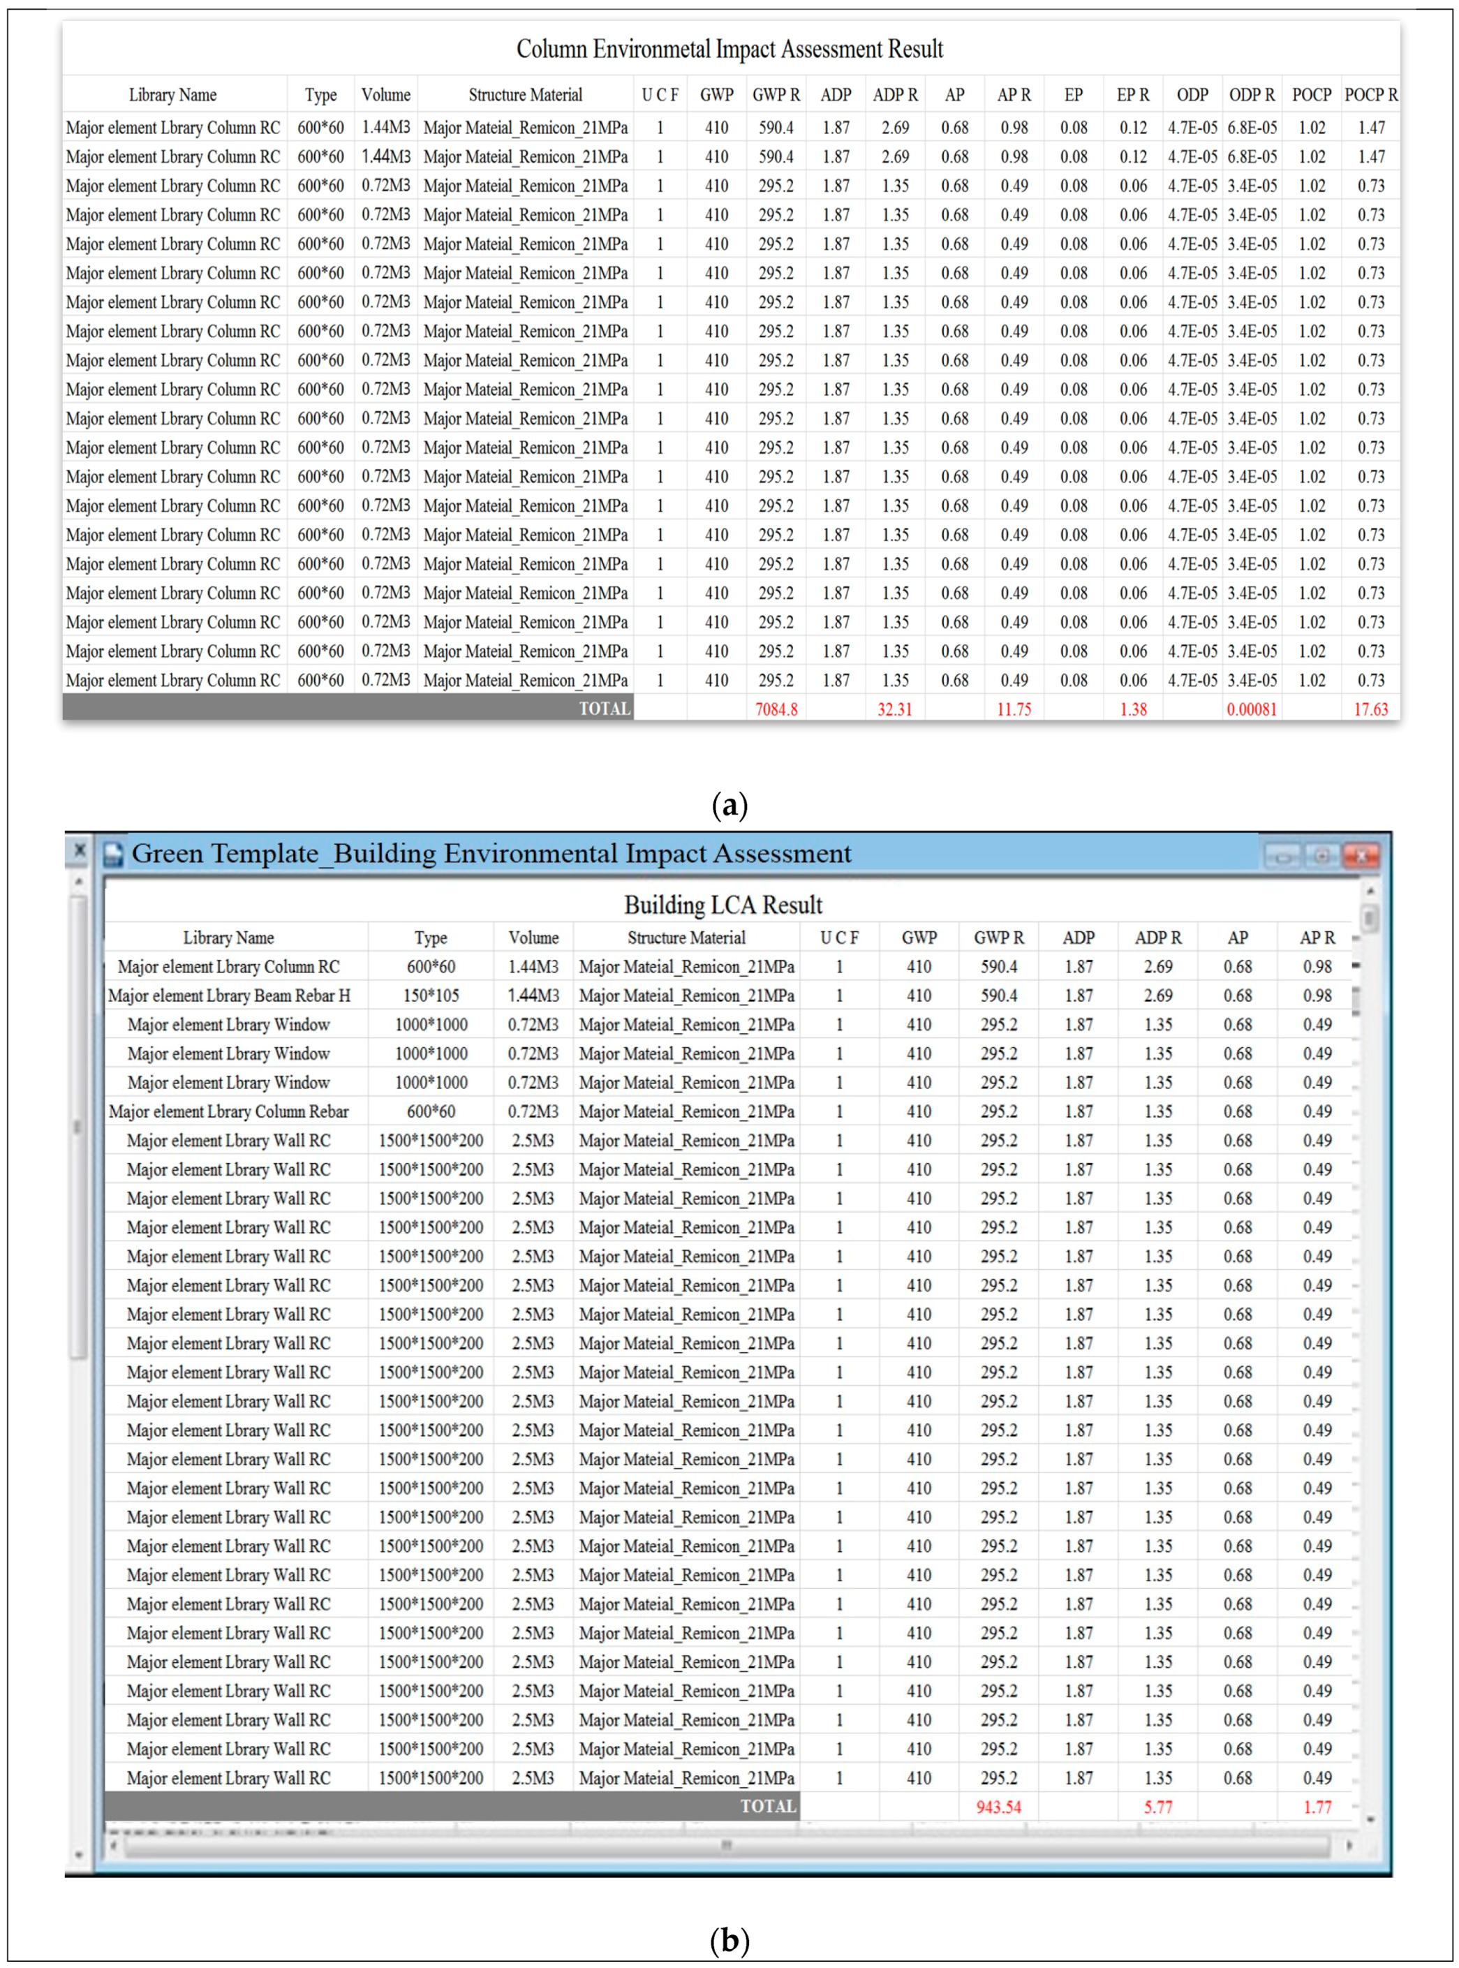
Task: Minimize the Building Environmental Impact Assessment window
Action: [x=1282, y=856]
